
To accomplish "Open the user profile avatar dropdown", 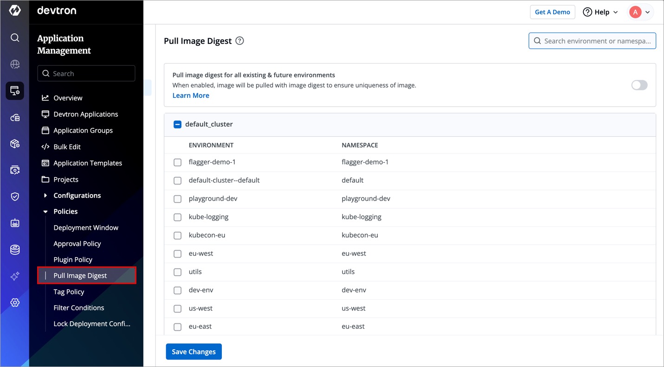I will 640,12.
